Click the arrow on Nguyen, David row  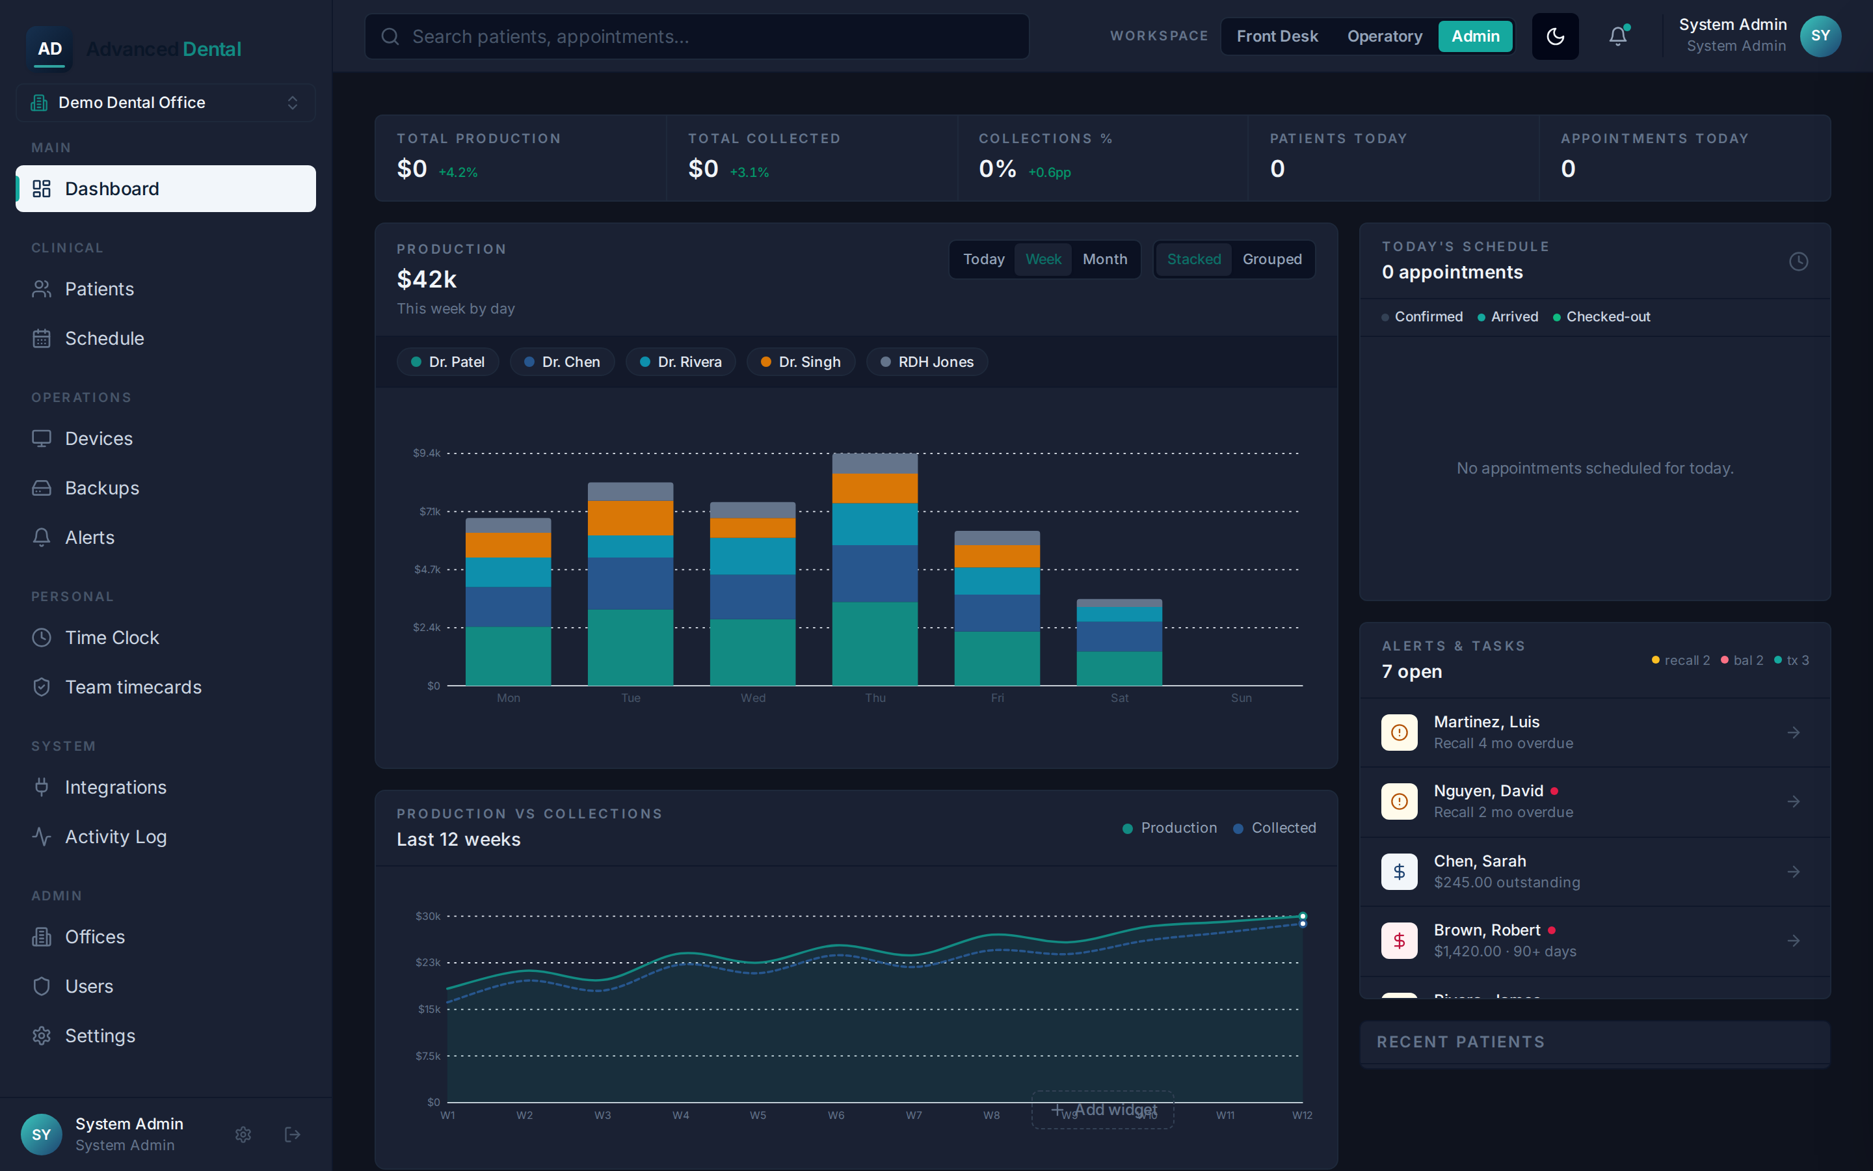[x=1793, y=801]
